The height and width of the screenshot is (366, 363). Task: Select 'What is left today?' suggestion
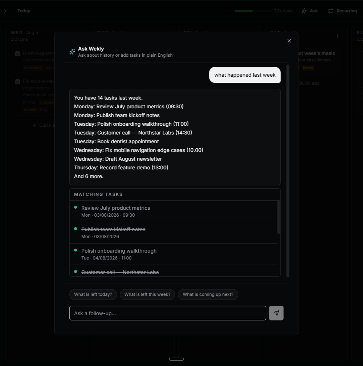[93, 294]
